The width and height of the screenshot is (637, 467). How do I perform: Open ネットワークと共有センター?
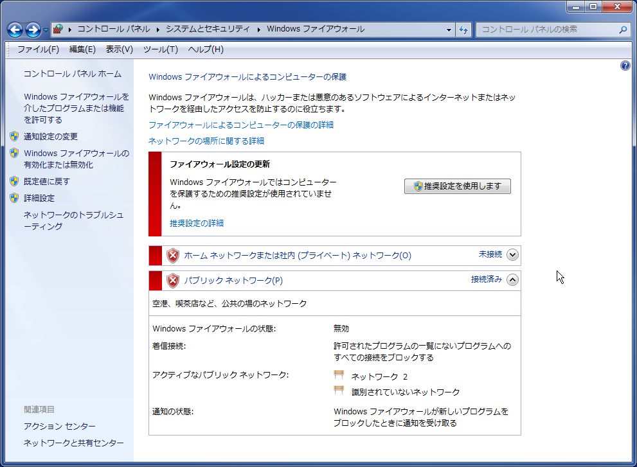point(73,443)
